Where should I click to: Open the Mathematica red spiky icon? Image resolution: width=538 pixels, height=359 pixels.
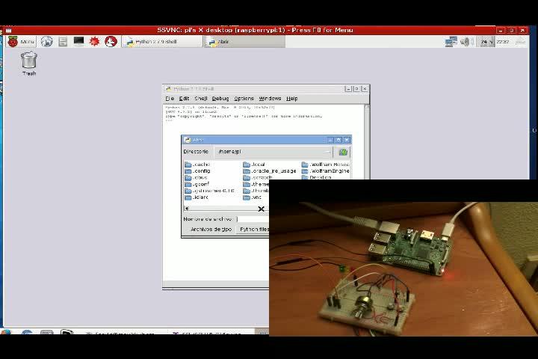click(x=94, y=42)
